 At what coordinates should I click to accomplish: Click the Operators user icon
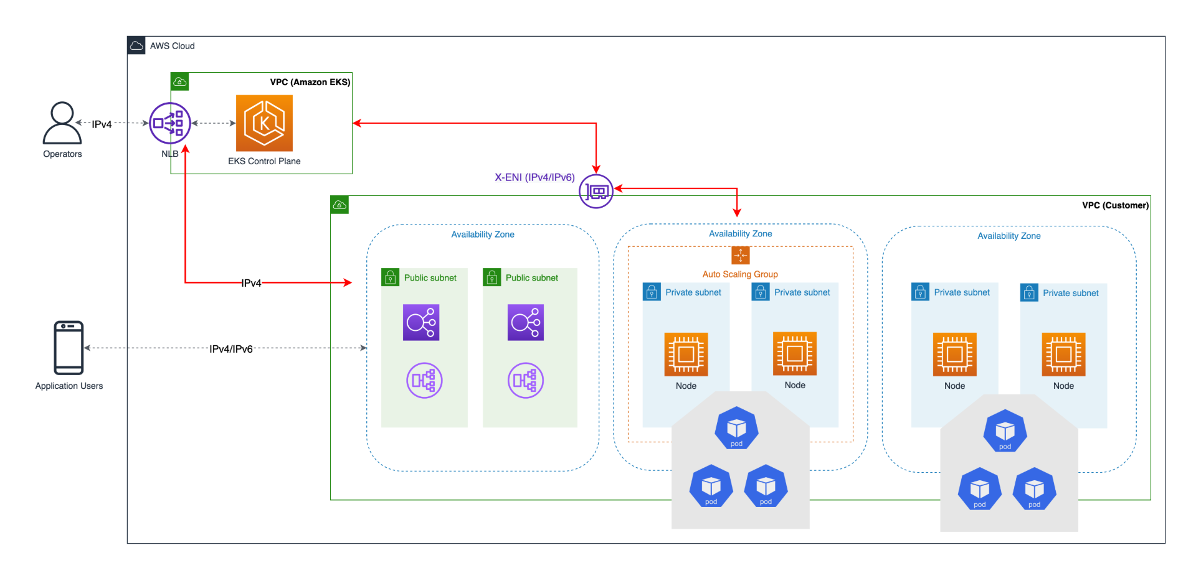pos(62,123)
